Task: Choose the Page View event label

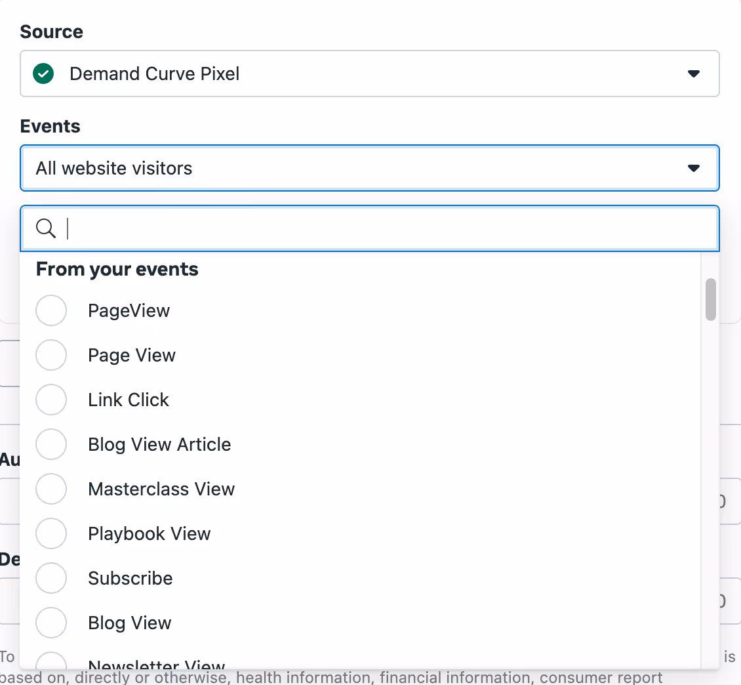Action: coord(132,355)
